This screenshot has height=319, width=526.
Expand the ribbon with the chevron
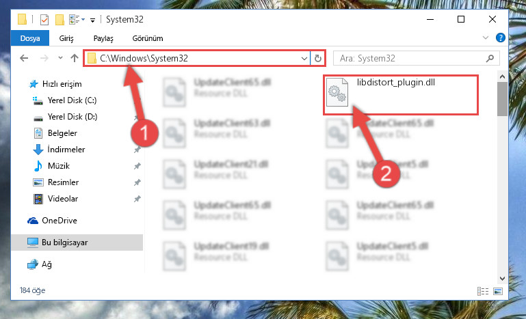click(486, 38)
